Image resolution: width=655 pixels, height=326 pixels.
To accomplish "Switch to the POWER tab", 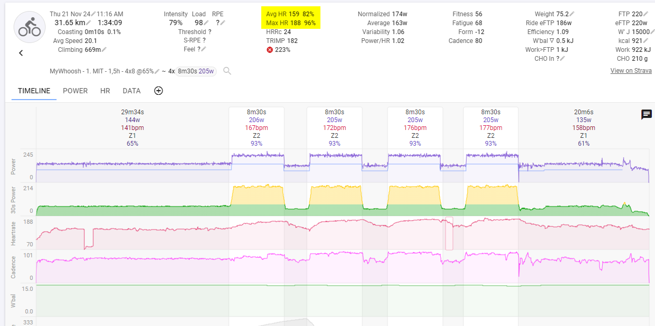I will click(x=75, y=91).
